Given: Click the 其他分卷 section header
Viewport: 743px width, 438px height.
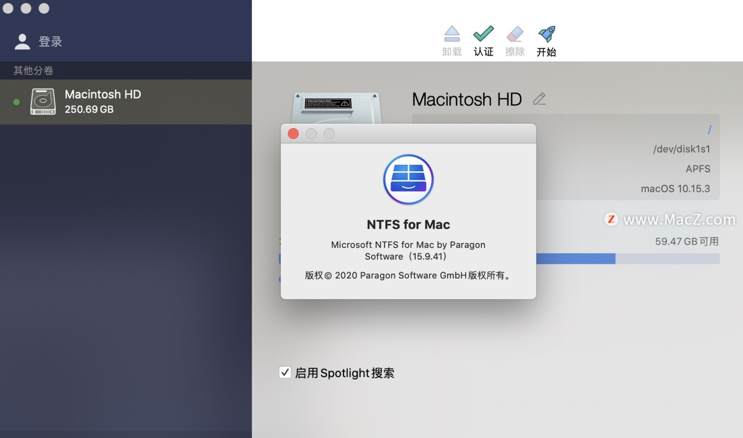Looking at the screenshot, I should click(x=33, y=70).
